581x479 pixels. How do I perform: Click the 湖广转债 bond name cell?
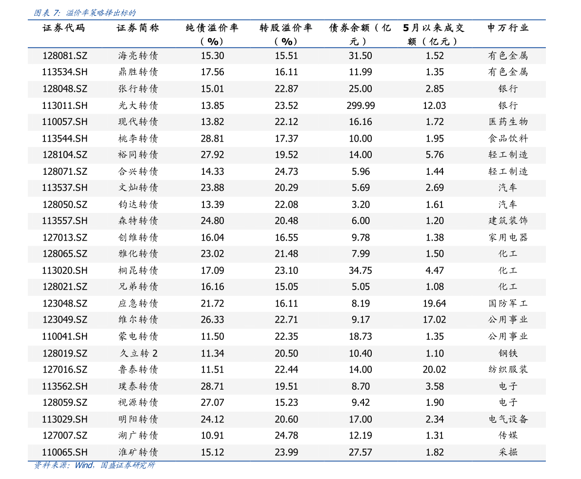click(x=138, y=436)
